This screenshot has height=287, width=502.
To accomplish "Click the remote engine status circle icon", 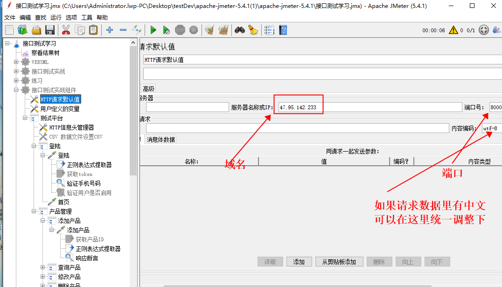I will [x=484, y=30].
